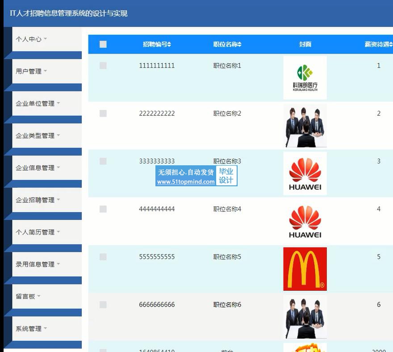Screen dimensions: 393x352
Task: Expand the 留言板 sidebar menu
Action: (x=47, y=296)
